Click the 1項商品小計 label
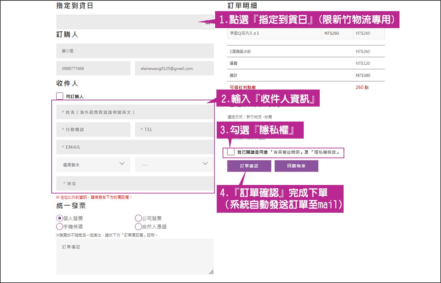 240,52
